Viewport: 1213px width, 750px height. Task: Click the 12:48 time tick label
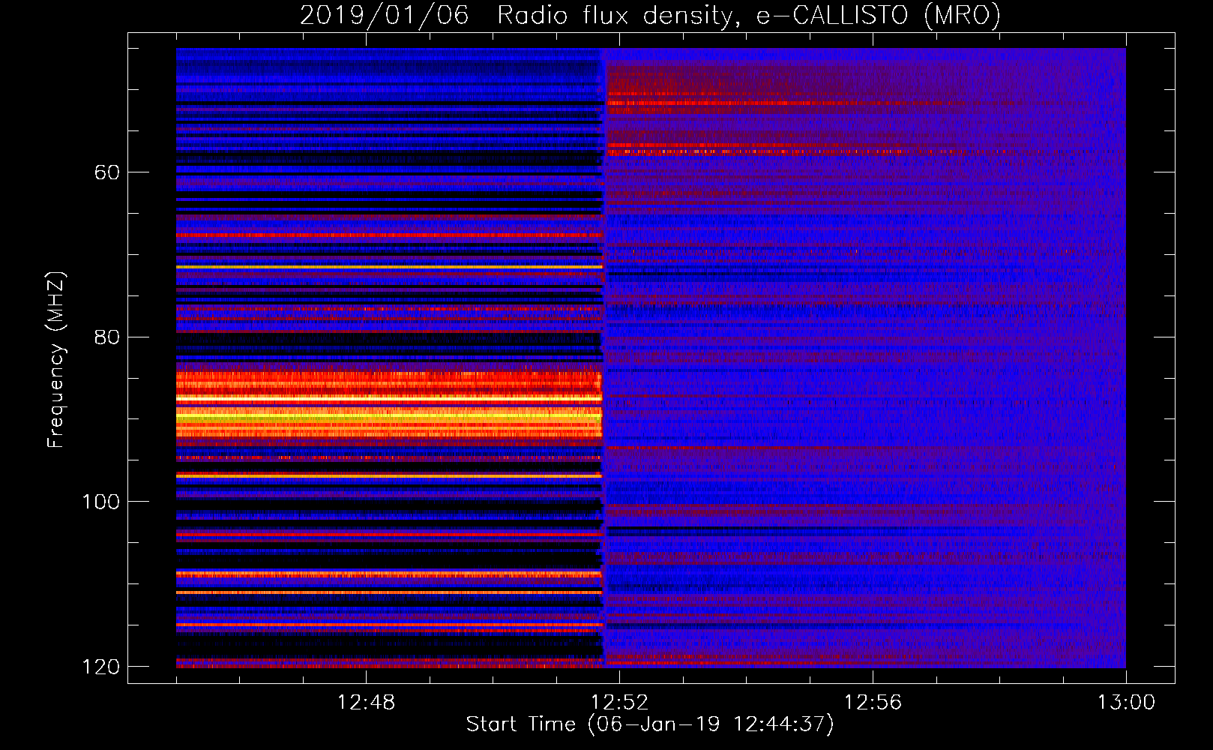coord(366,703)
